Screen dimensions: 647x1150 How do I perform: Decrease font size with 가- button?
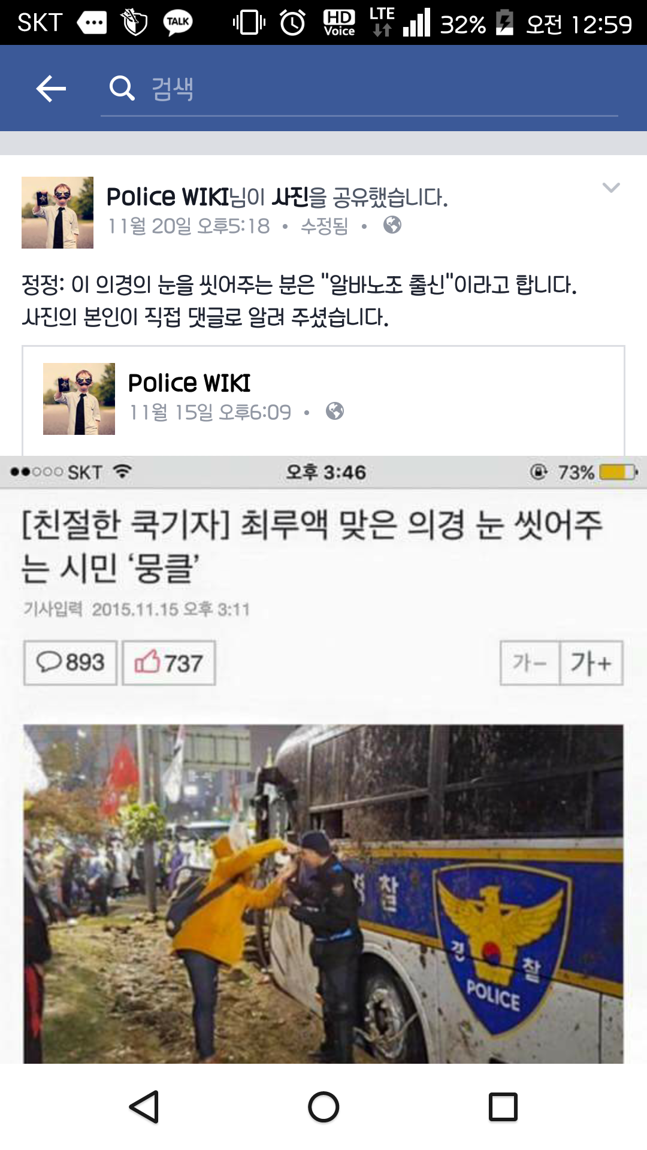click(x=530, y=662)
